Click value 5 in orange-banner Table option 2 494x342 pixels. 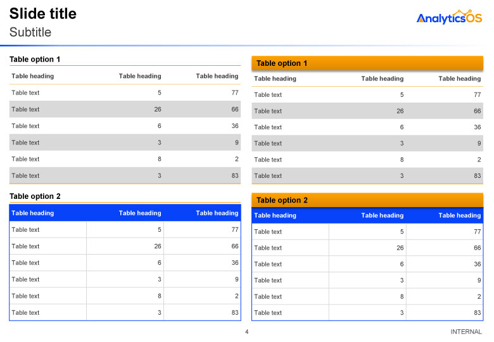click(x=402, y=232)
